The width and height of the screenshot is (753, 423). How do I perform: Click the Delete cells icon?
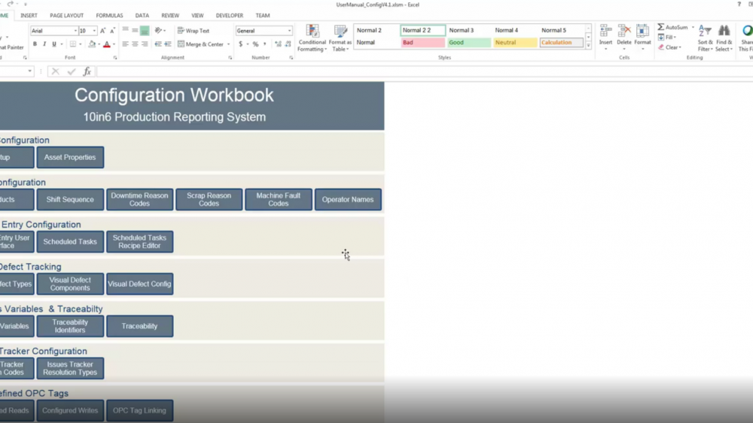click(624, 32)
